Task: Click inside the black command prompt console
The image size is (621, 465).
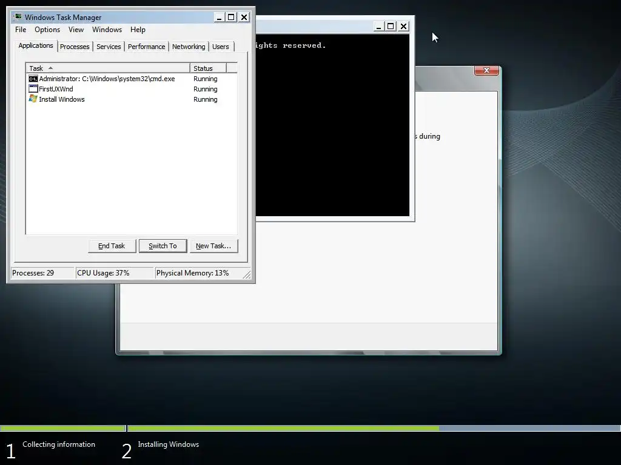Action: coord(332,125)
